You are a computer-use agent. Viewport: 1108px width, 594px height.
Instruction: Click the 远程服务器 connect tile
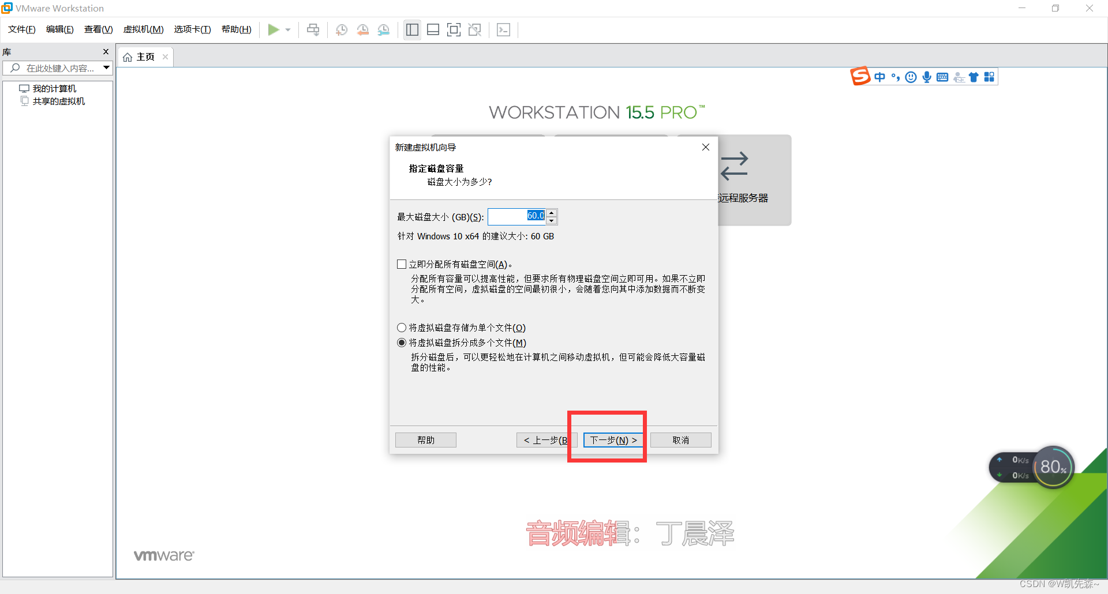(754, 180)
